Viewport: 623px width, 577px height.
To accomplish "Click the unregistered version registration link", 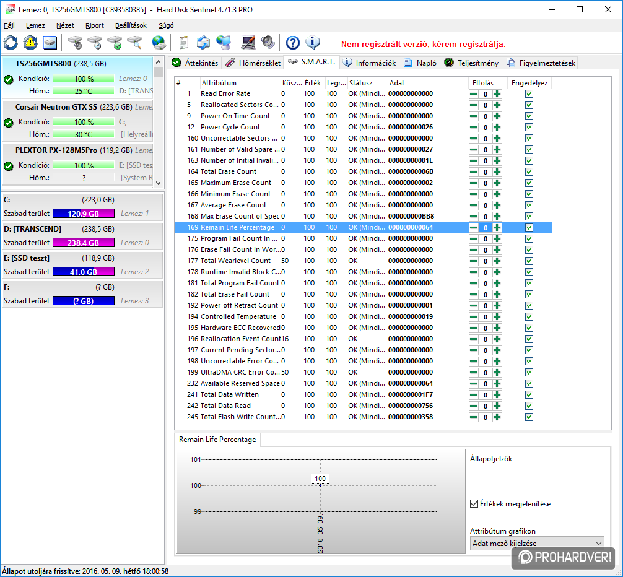I will pyautogui.click(x=423, y=45).
